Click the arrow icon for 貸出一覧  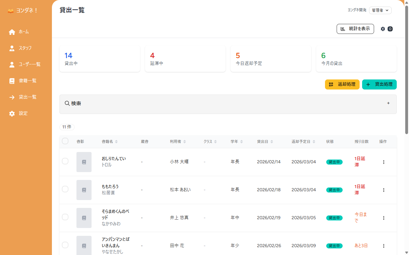coord(12,97)
